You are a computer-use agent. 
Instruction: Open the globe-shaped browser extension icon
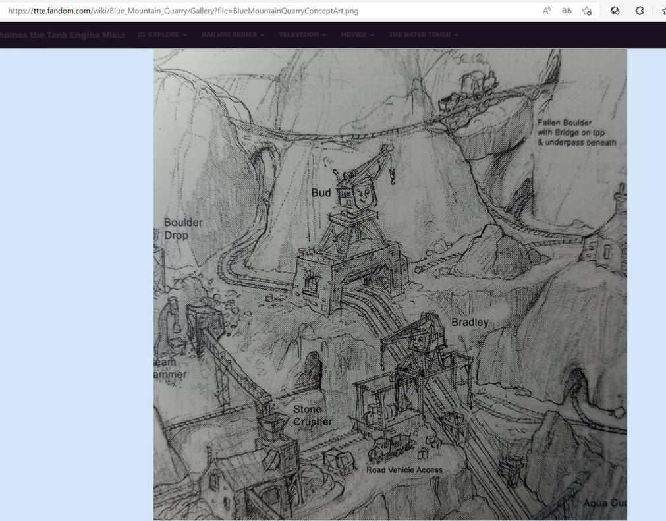[x=614, y=11]
